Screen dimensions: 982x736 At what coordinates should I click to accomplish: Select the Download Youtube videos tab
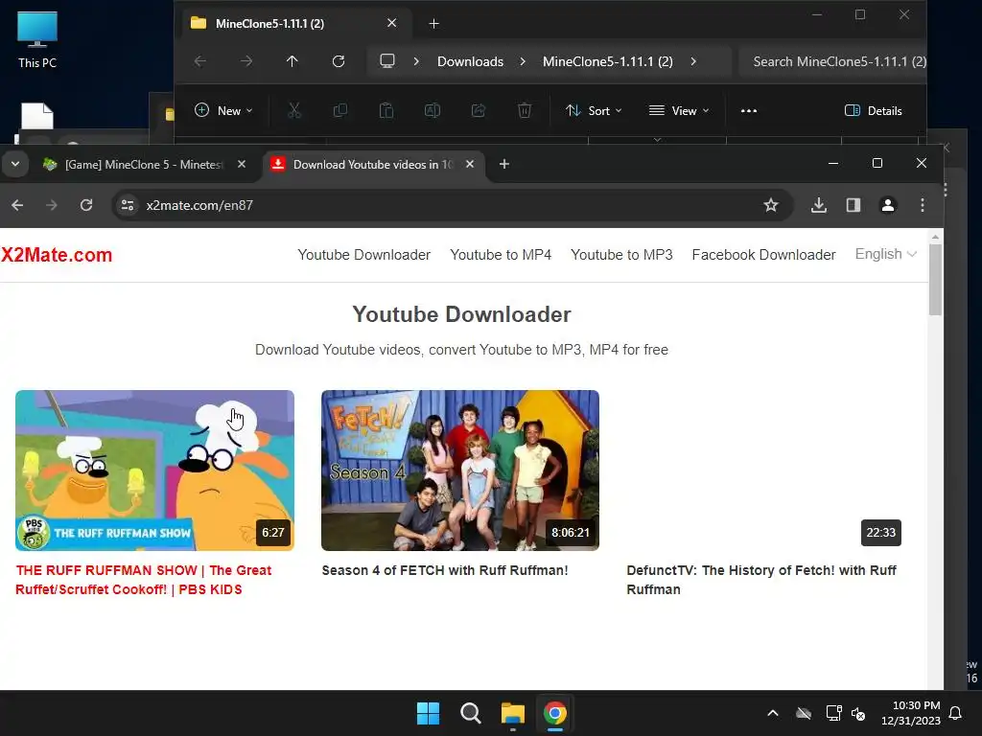point(375,165)
